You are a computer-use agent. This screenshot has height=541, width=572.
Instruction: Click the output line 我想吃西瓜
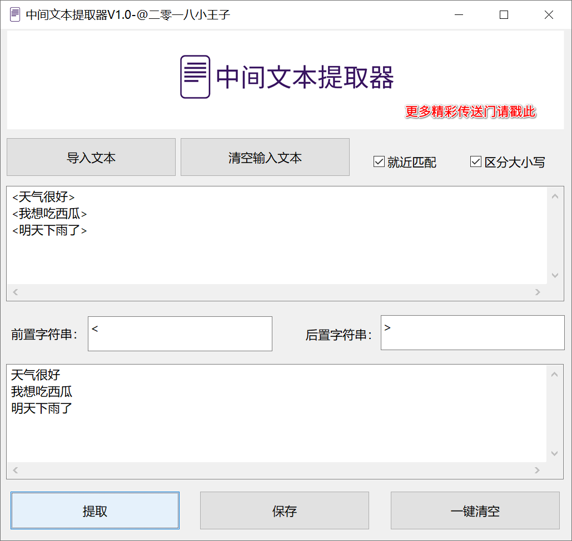coord(42,392)
